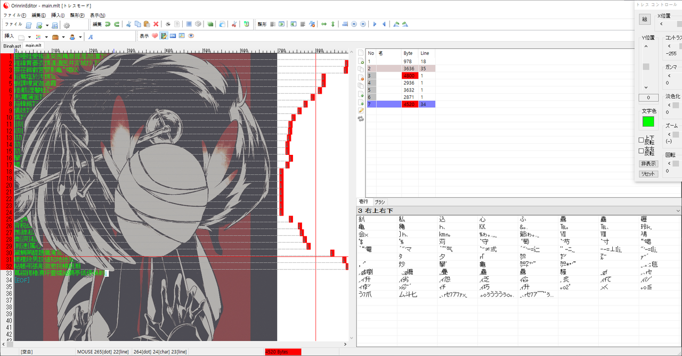Click the blank new page icon atop list sidebar
682x356 pixels.
(x=361, y=53)
